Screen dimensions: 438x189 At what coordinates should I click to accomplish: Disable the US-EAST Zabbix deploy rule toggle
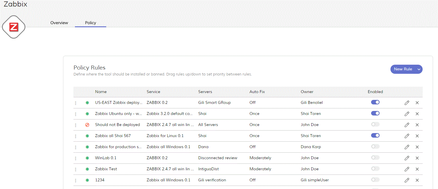coord(375,102)
